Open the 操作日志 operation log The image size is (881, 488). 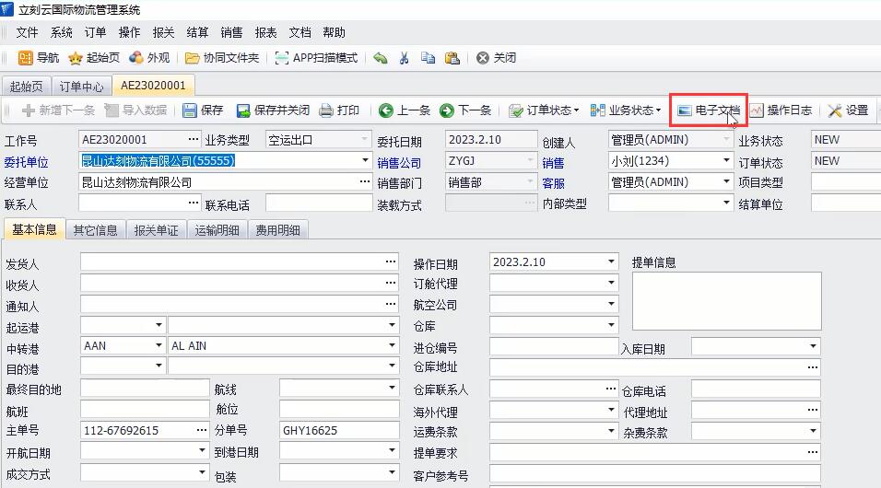[780, 110]
